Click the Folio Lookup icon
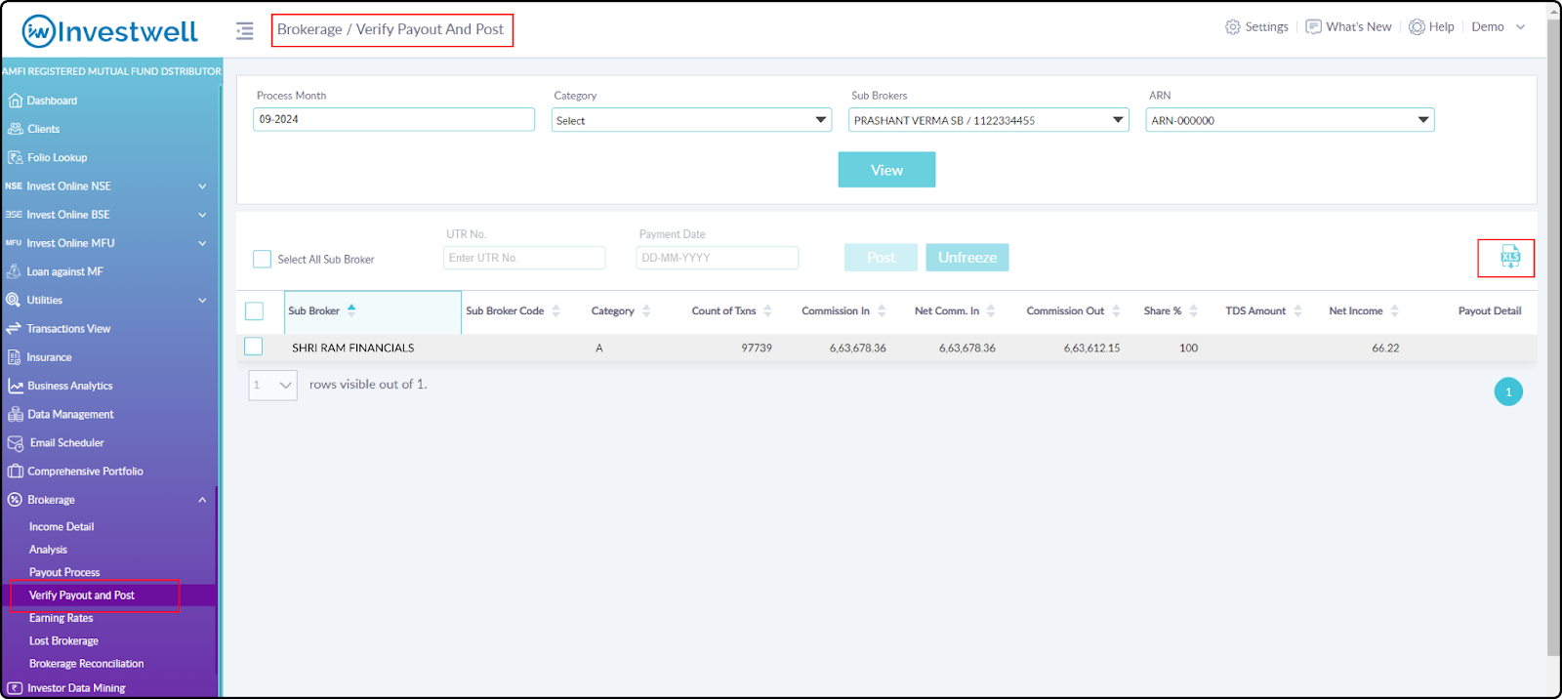Viewport: 1562px width, 699px height. [x=16, y=157]
